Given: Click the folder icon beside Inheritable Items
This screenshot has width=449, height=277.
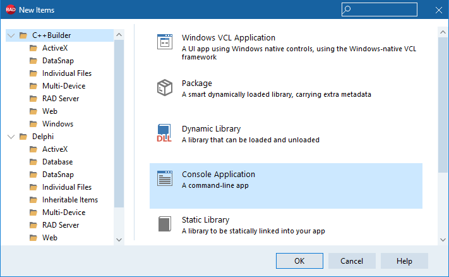Looking at the screenshot, I should pyautogui.click(x=33, y=200).
